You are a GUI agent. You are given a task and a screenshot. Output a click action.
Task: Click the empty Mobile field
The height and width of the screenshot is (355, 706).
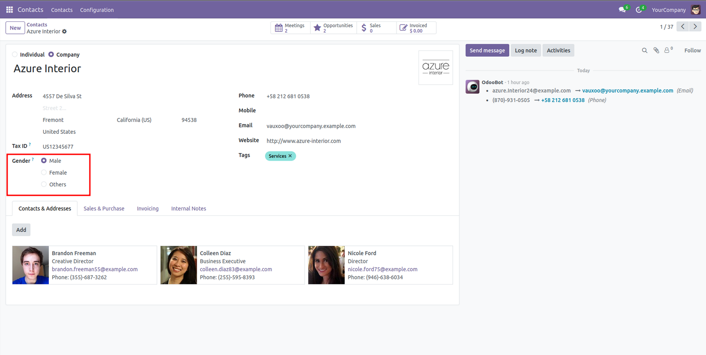click(x=359, y=111)
